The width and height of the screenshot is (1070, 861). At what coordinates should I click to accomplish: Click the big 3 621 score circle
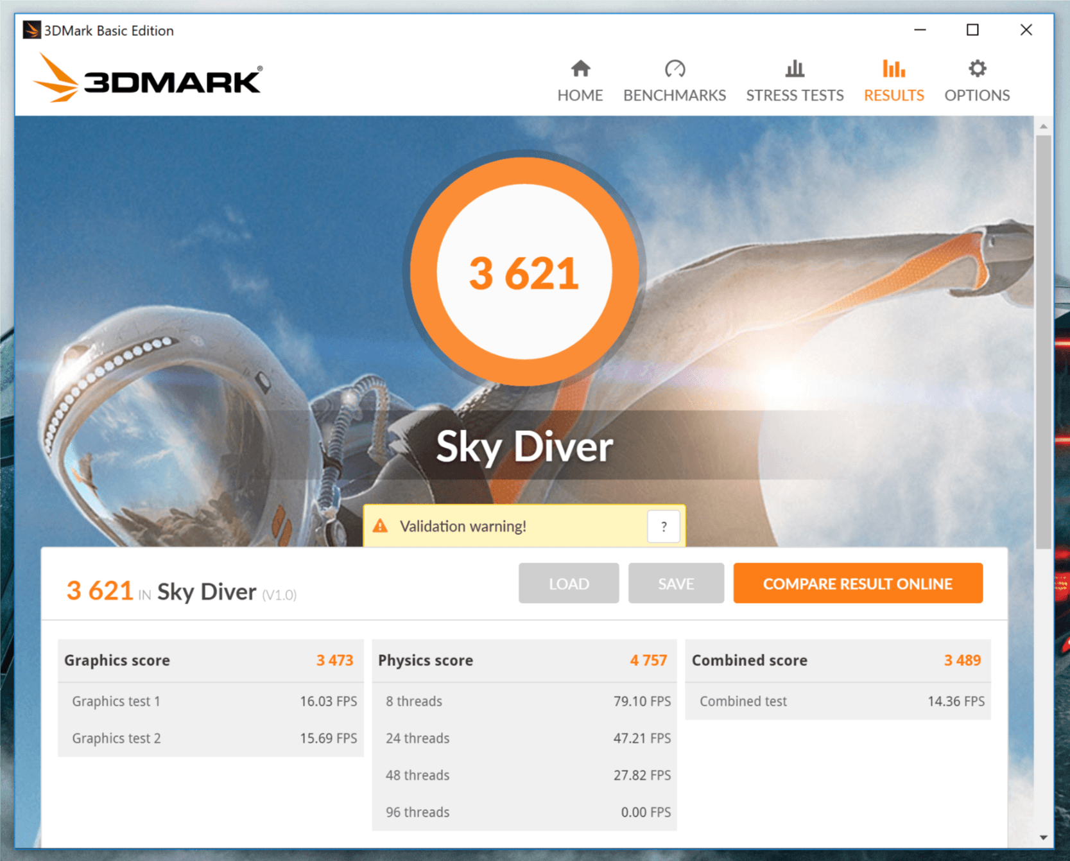[524, 272]
